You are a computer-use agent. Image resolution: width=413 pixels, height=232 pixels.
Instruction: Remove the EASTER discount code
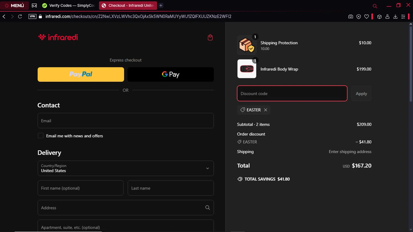pos(265,110)
